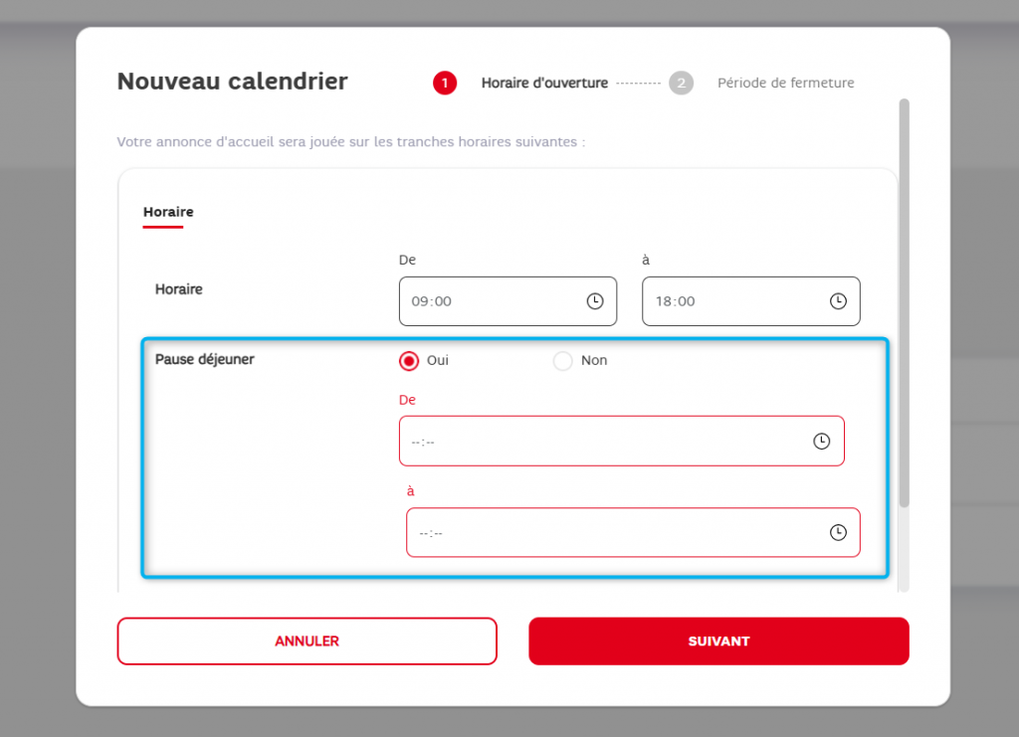Image resolution: width=1019 pixels, height=737 pixels.
Task: Click the empty lunch break De field
Action: point(597,442)
